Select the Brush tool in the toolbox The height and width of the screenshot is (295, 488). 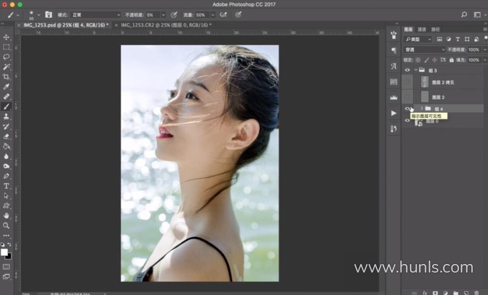point(6,106)
